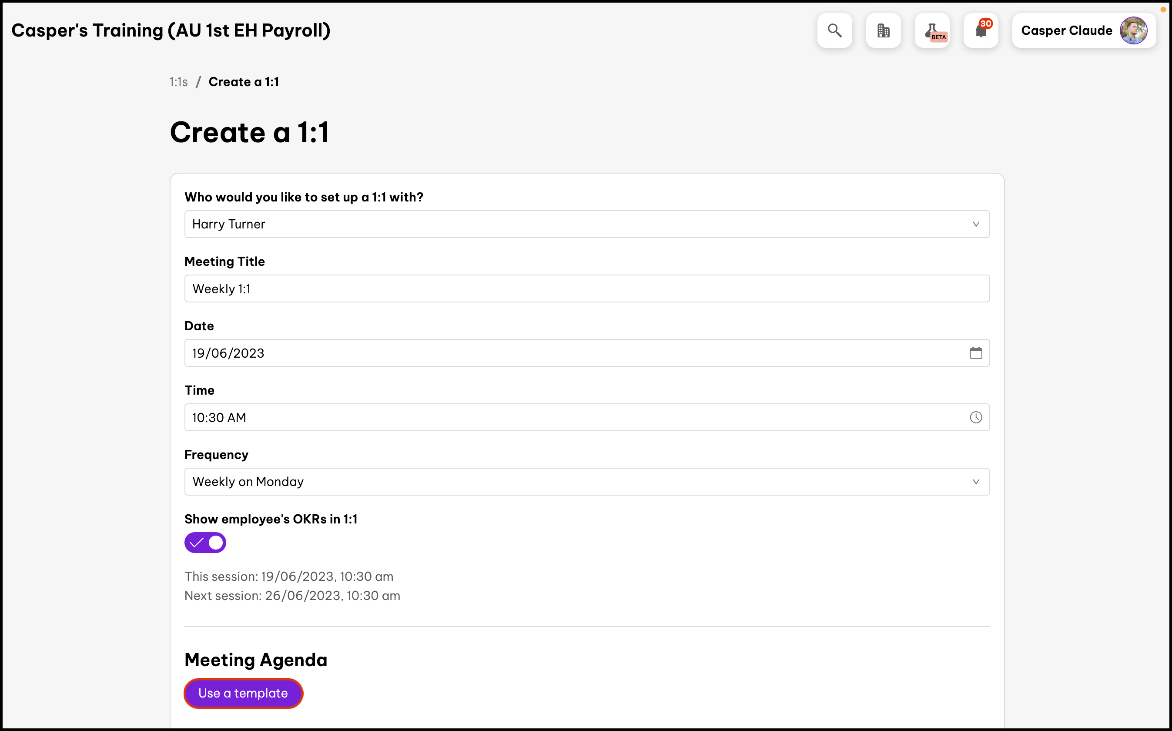
Task: Click Casper Claude's profile avatar
Action: 1133,30
